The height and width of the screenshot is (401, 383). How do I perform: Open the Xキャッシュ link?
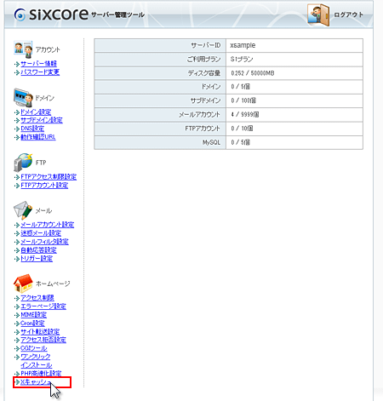pyautogui.click(x=36, y=382)
